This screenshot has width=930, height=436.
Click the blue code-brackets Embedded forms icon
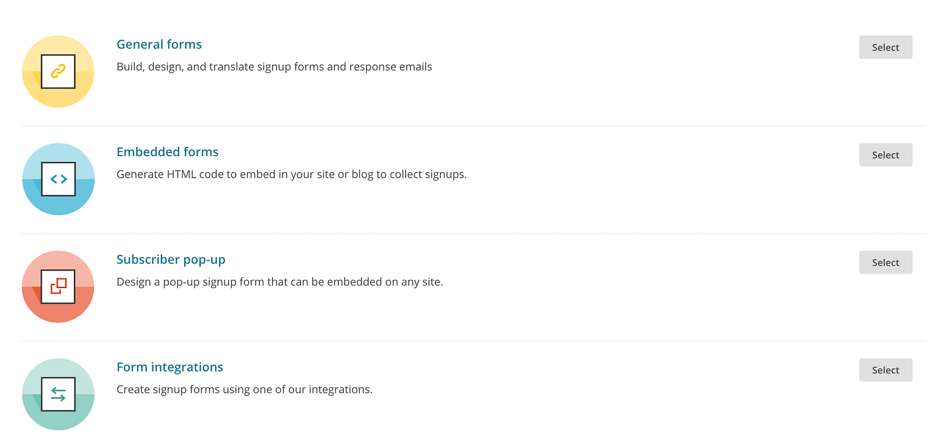coord(58,179)
